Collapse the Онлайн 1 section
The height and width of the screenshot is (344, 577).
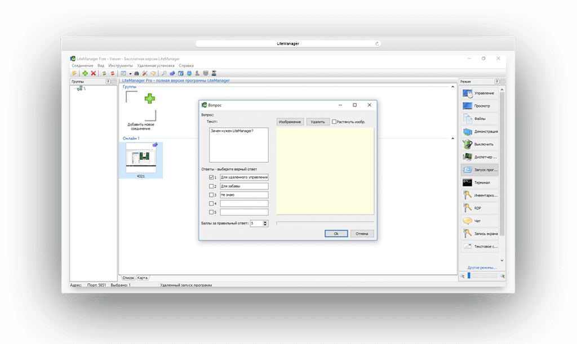(452, 139)
